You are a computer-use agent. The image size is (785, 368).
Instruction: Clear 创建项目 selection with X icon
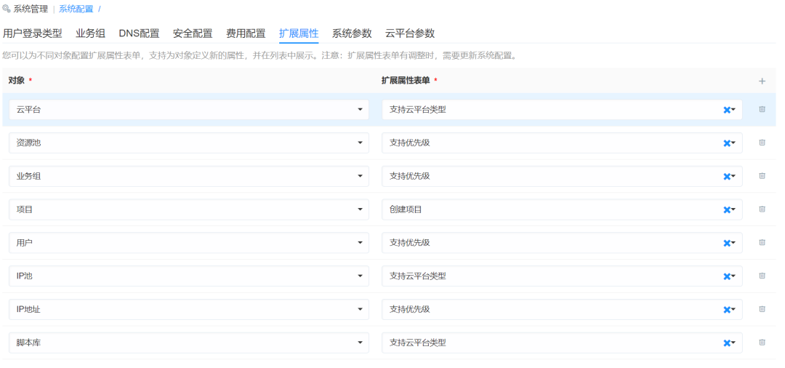[726, 209]
